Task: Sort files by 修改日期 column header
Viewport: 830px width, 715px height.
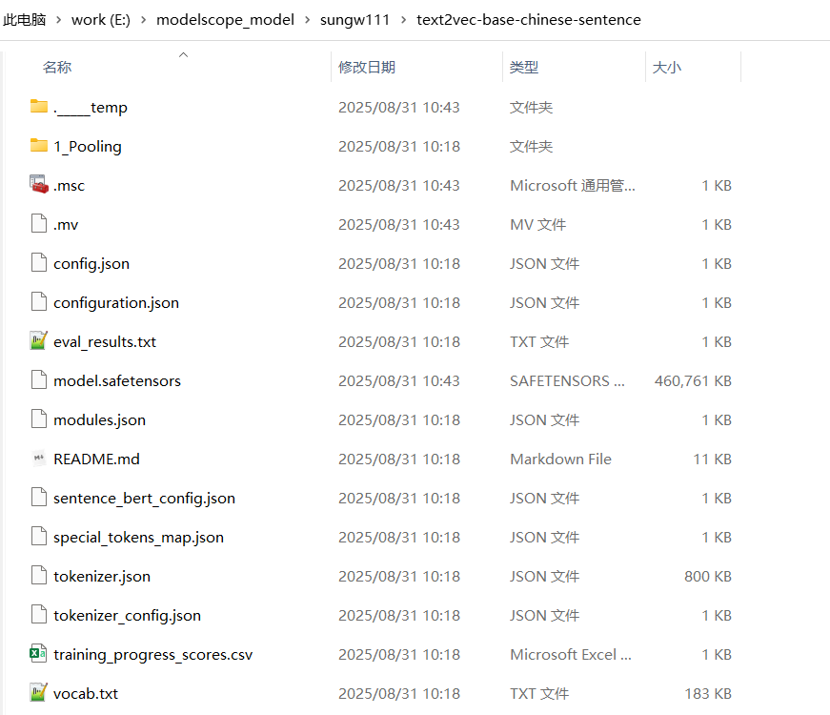Action: tap(367, 68)
